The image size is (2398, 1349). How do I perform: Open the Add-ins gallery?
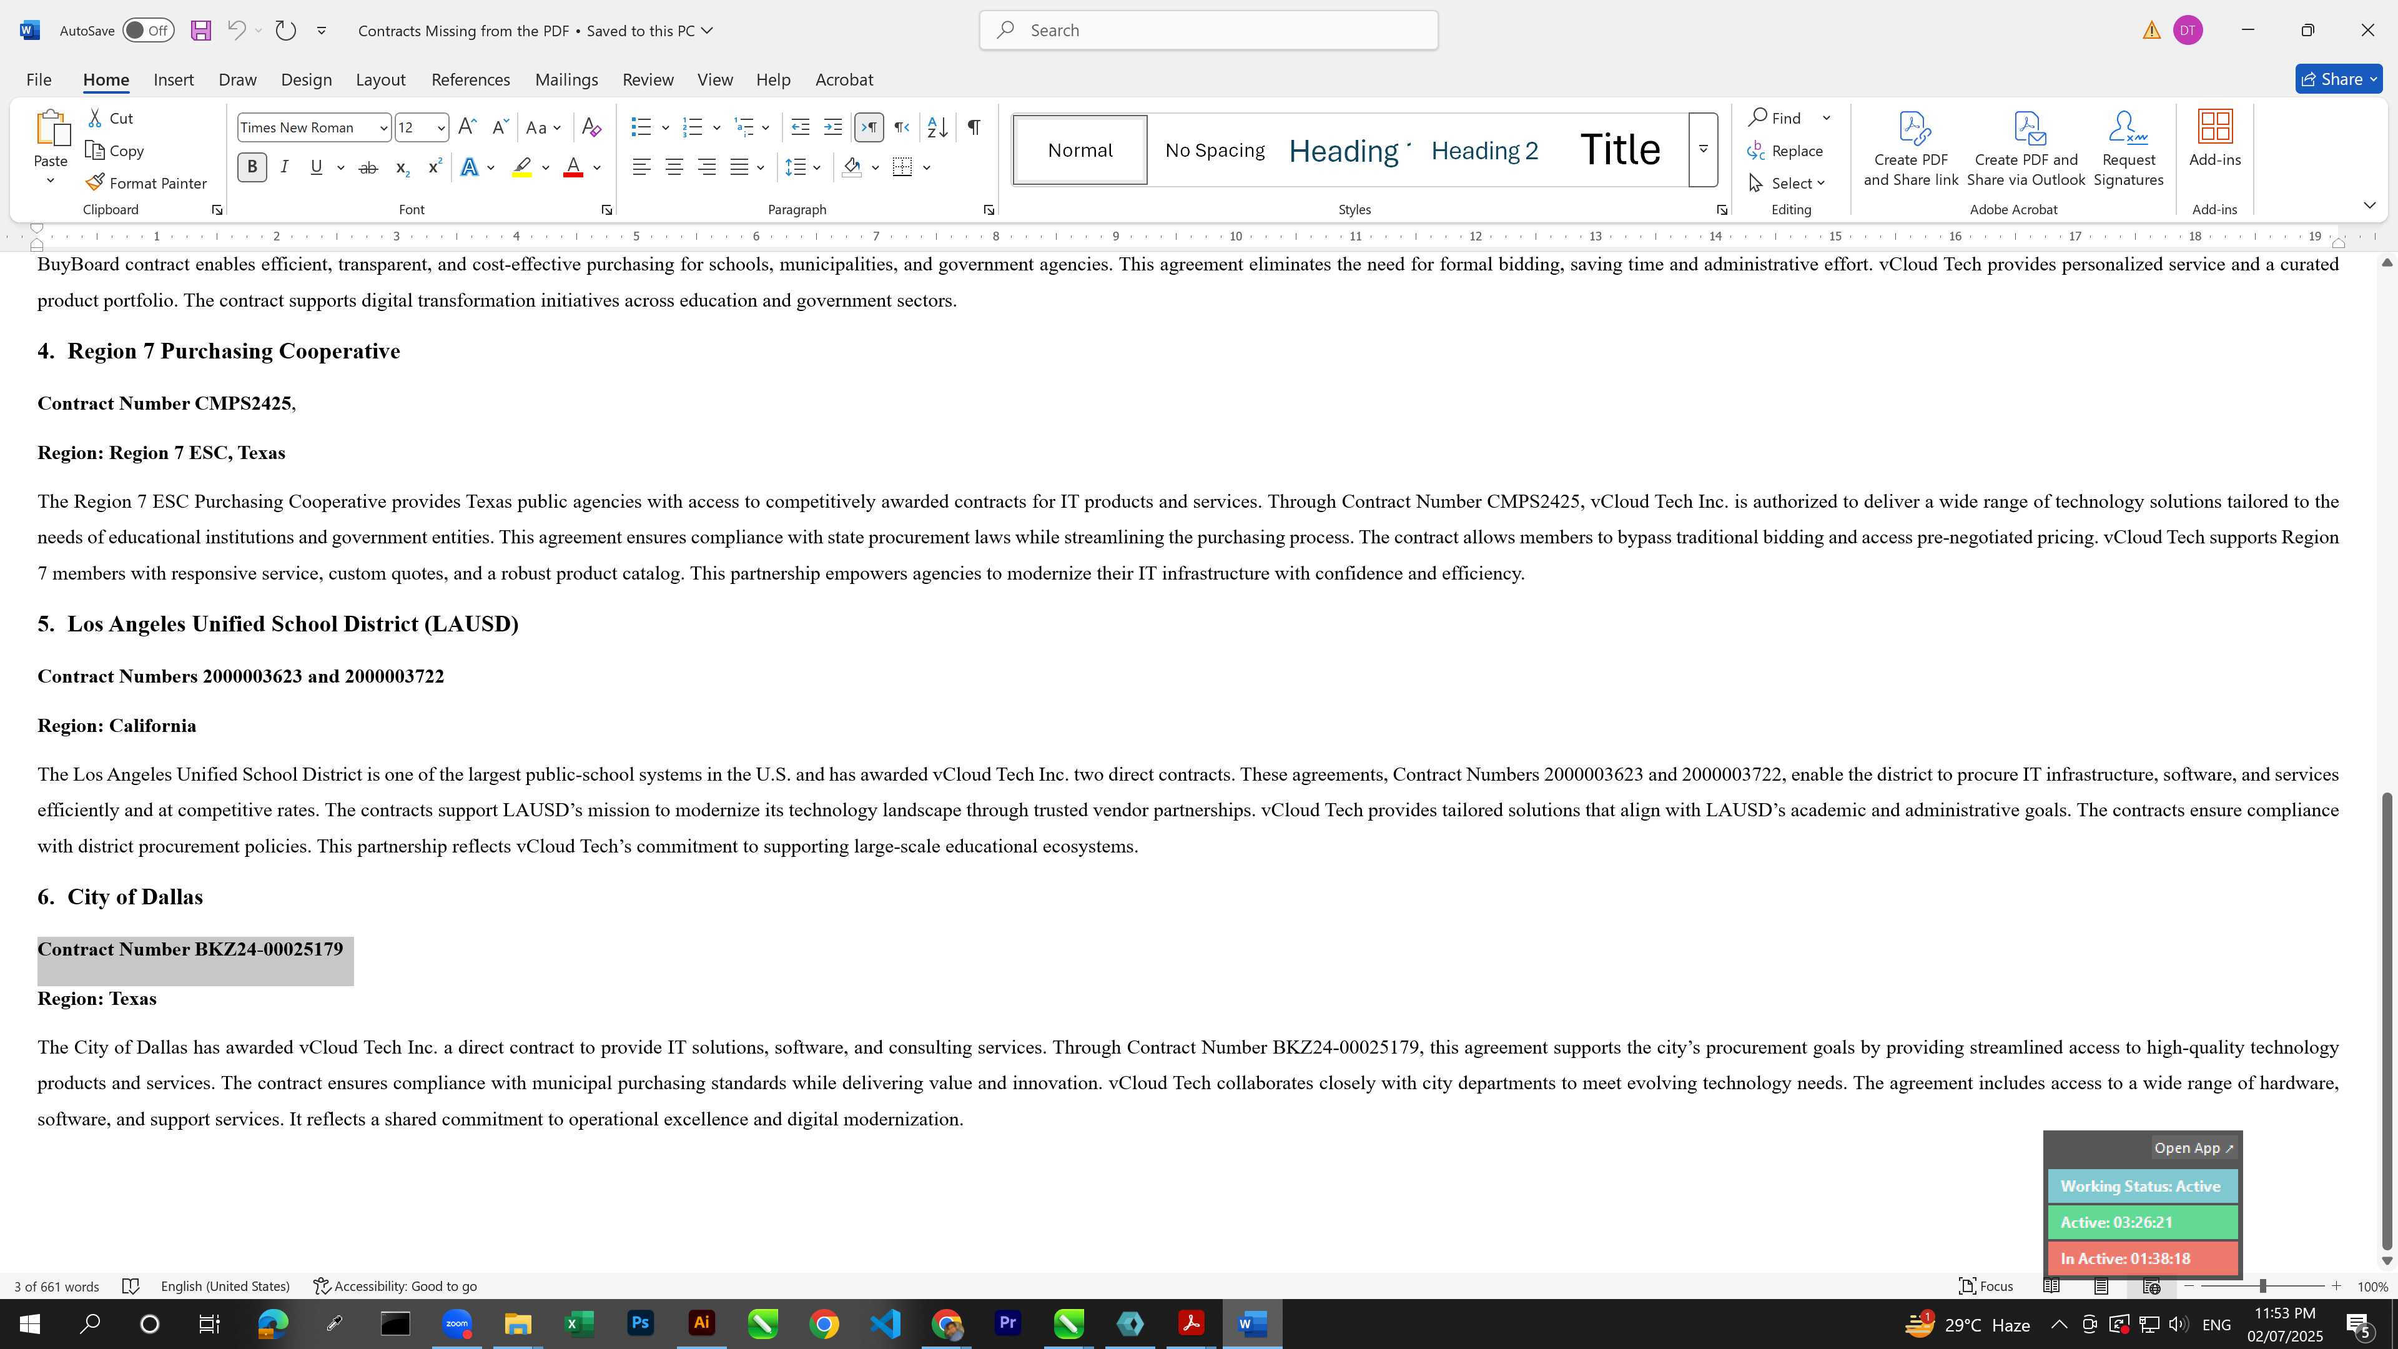pyautogui.click(x=2214, y=140)
